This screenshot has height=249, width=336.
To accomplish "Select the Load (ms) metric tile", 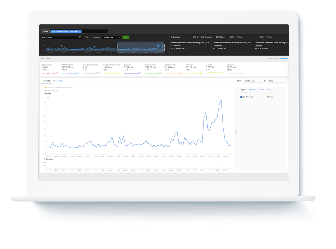I will [235, 69].
